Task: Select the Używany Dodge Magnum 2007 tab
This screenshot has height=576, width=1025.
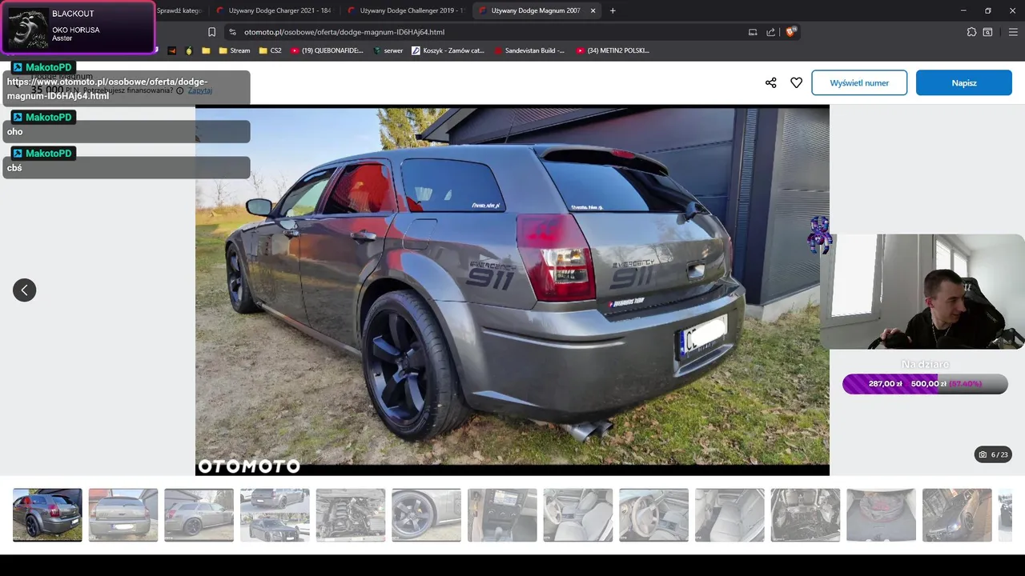Action: click(535, 10)
